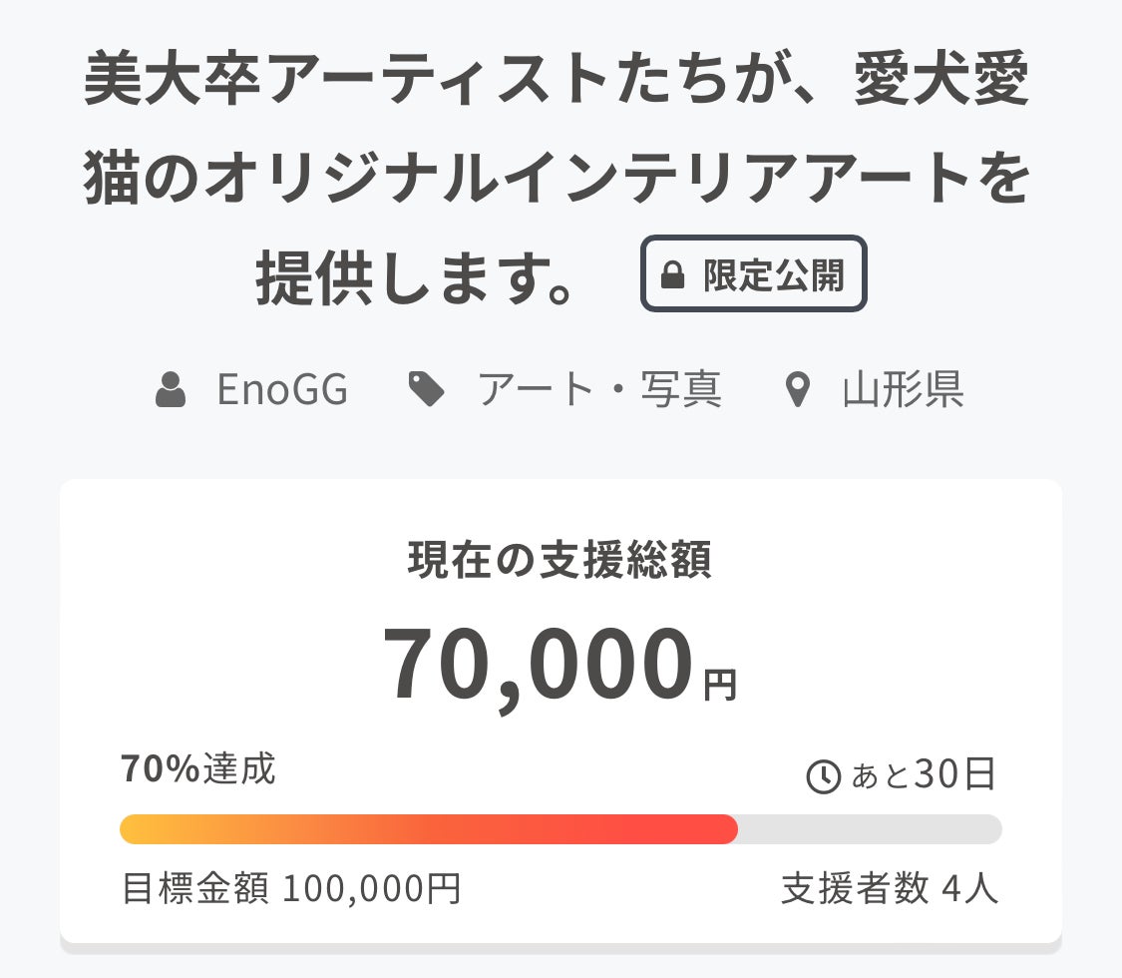Click the tag icon beside アート・写真

click(427, 389)
